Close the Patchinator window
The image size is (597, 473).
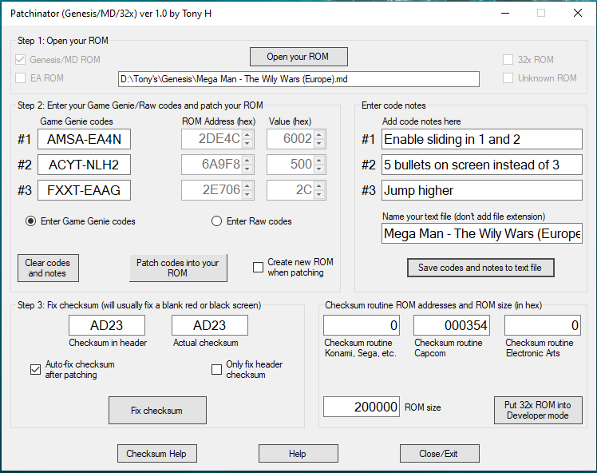point(577,14)
